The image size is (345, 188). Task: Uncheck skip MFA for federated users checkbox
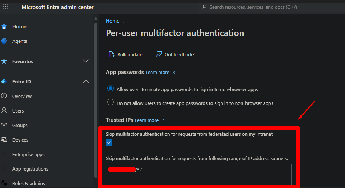(x=109, y=143)
